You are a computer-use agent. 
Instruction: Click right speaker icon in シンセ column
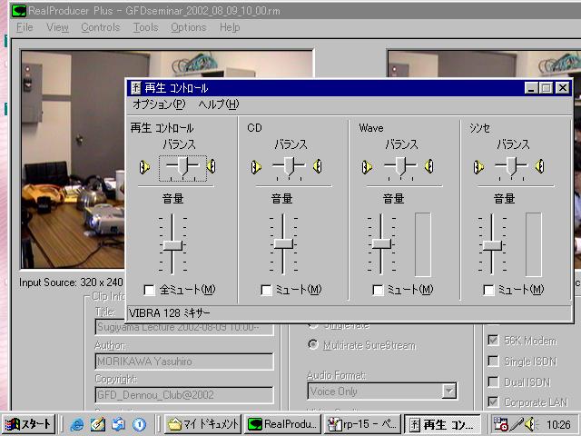click(x=540, y=166)
